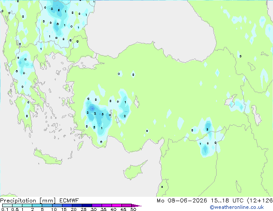Select the 'Precipitation [mm]' title text
This screenshot has width=273, height=211.
click(28, 201)
